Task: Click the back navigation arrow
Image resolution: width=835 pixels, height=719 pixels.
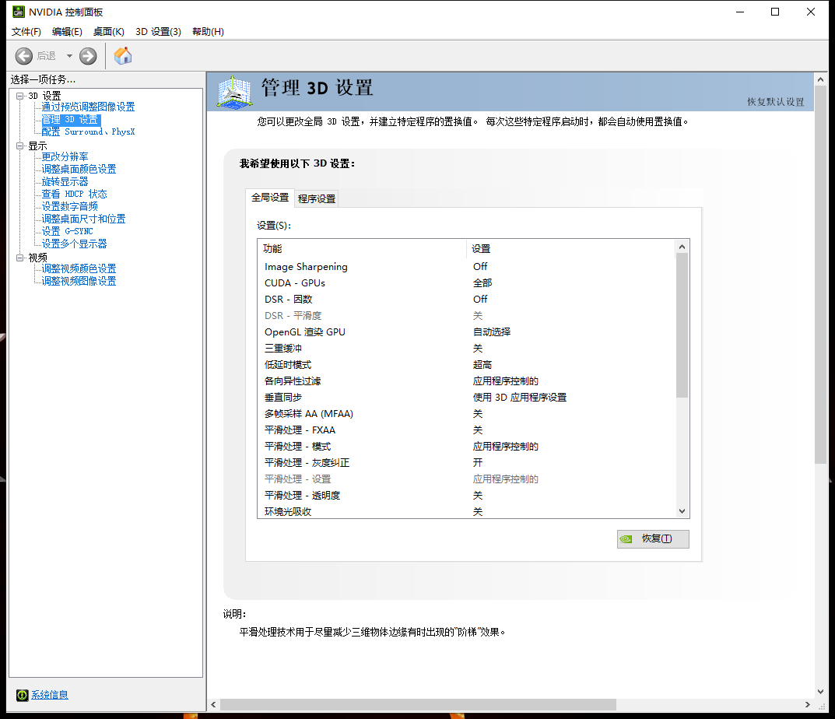Action: 23,55
